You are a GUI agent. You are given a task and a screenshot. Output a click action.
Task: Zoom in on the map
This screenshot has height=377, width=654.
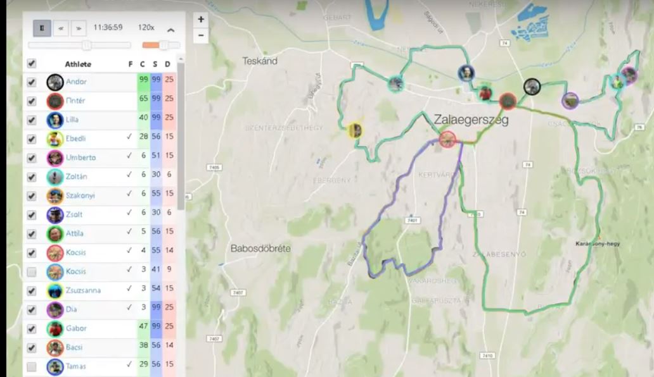[x=201, y=19]
